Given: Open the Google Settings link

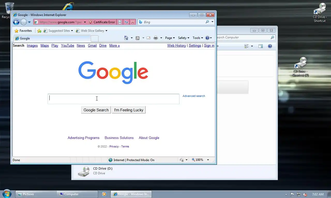Looking at the screenshot, I should [x=195, y=46].
